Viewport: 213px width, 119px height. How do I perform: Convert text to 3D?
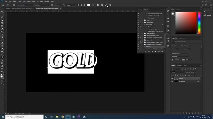point(110,5)
